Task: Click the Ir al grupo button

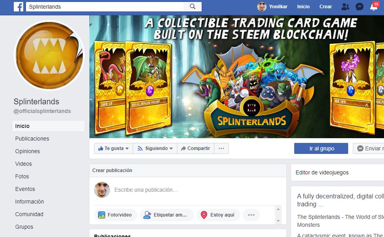Action: pyautogui.click(x=321, y=148)
